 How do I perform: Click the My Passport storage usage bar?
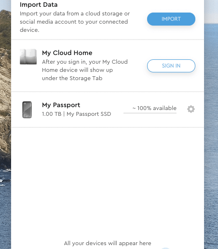coord(150,113)
